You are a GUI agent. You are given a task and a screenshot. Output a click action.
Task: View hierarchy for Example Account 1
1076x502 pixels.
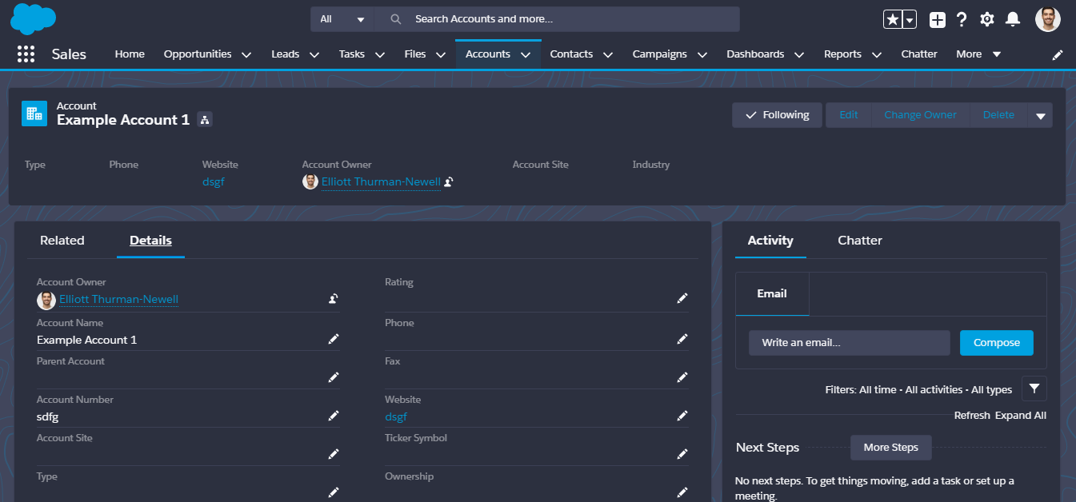tap(205, 118)
